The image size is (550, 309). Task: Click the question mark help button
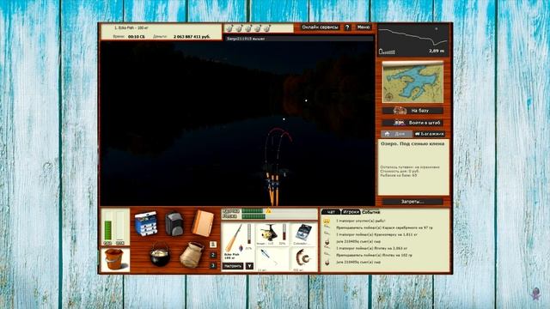coord(347,27)
